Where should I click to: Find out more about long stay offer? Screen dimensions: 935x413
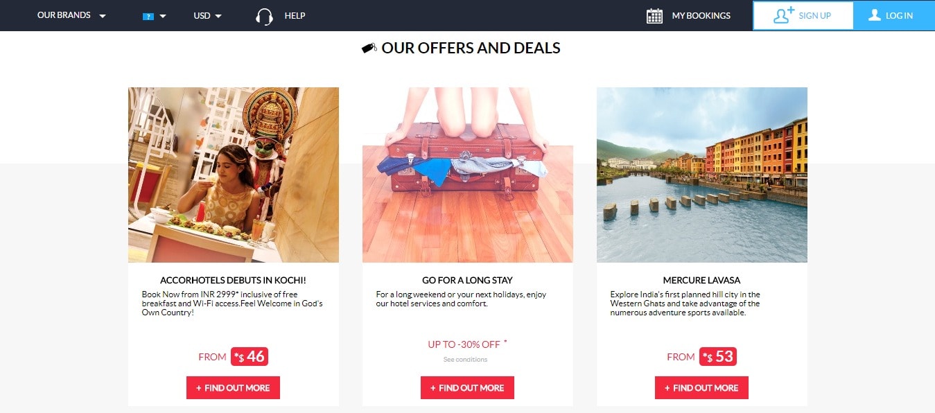467,388
